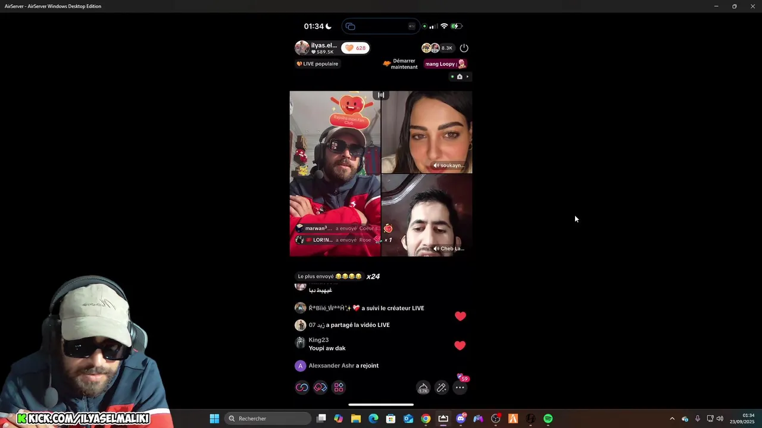
Task: Open Spotify from the taskbar
Action: [x=548, y=418]
